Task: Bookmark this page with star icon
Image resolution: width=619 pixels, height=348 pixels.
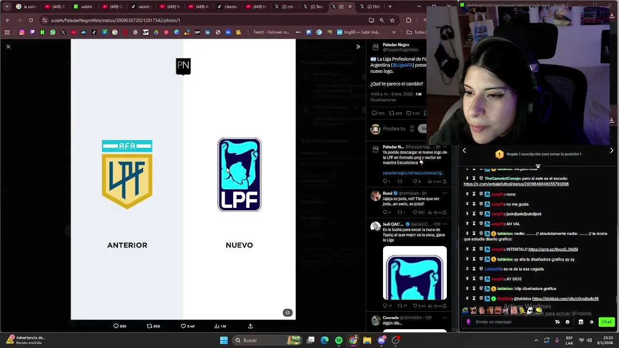Action: point(392,20)
